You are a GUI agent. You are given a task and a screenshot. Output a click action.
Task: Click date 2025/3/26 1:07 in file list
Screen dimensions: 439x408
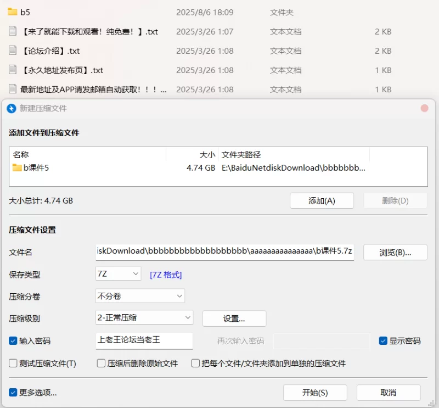[205, 31]
